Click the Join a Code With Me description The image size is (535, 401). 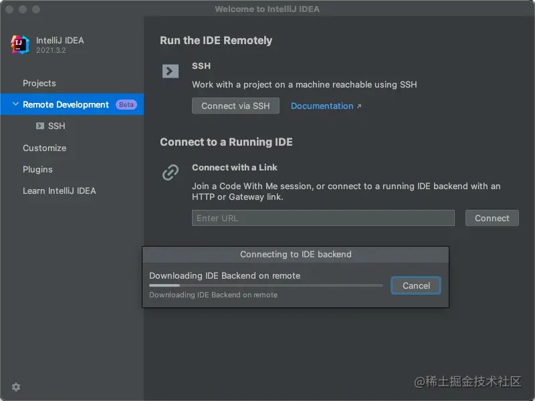point(346,191)
